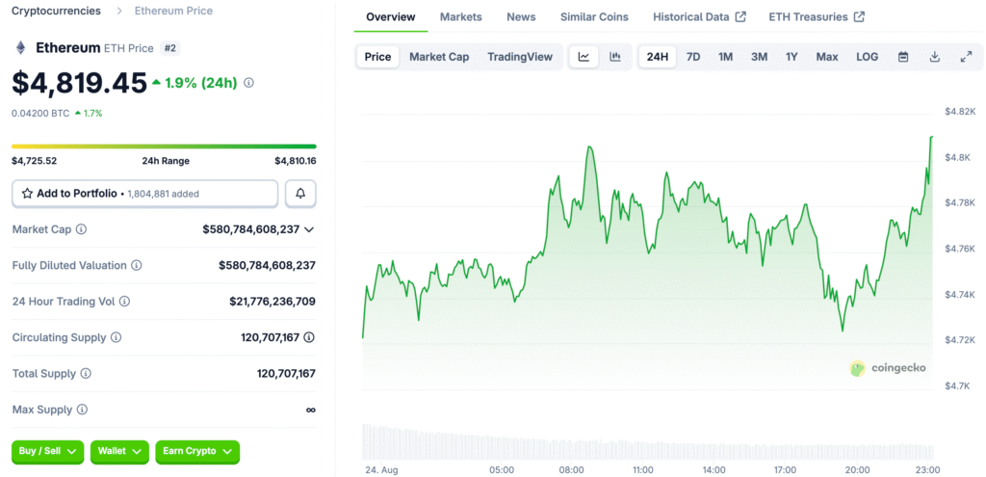Select the Price chart toggle

(x=377, y=57)
